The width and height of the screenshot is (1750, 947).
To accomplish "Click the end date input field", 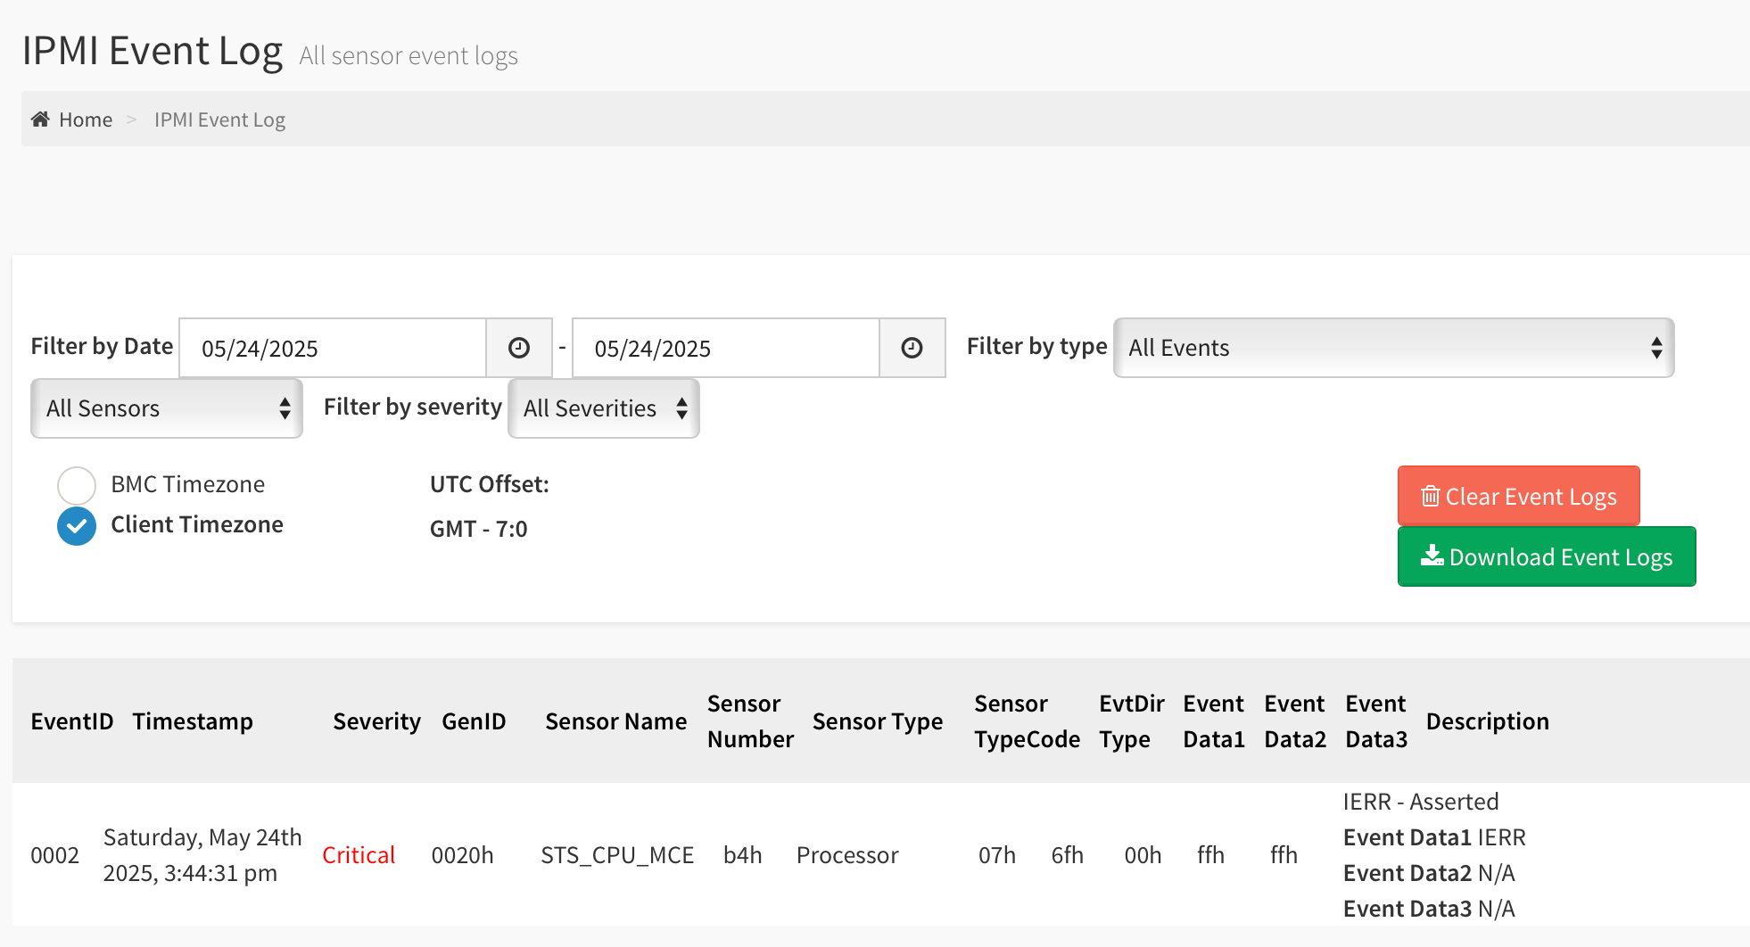I will point(724,348).
